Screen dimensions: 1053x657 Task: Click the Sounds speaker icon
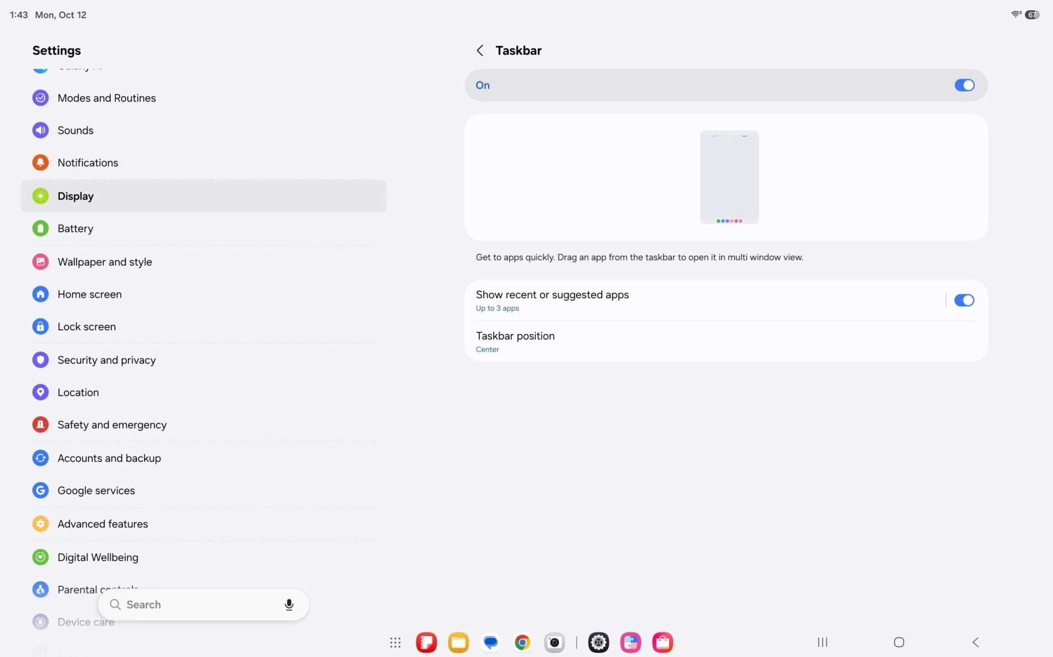(x=41, y=130)
